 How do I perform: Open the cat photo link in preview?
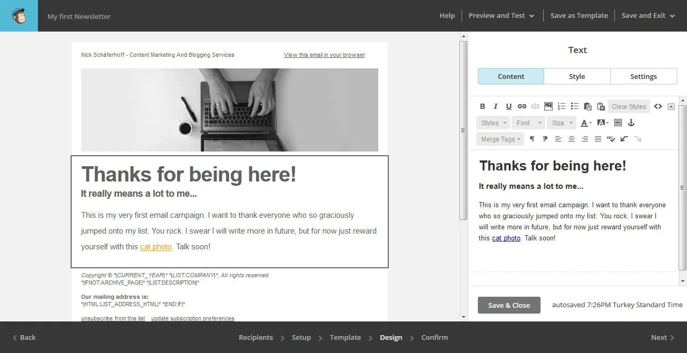[156, 246]
